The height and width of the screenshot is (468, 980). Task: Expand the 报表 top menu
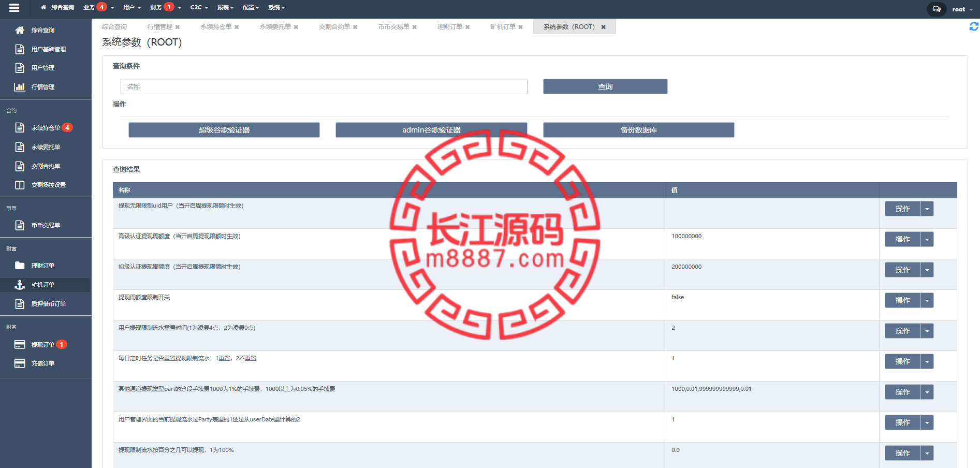(226, 7)
